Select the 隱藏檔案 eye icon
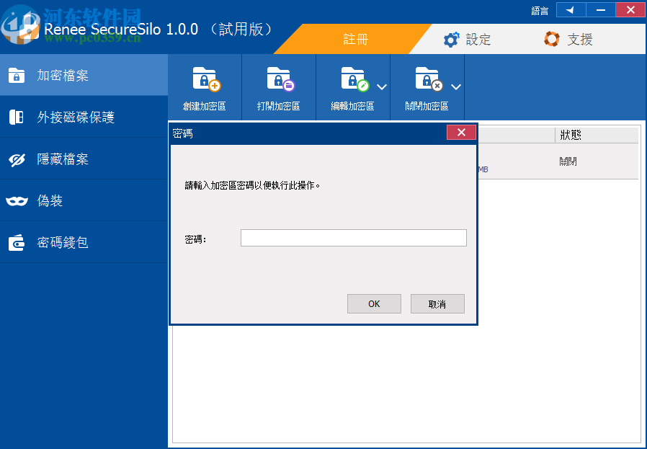 pos(16,159)
